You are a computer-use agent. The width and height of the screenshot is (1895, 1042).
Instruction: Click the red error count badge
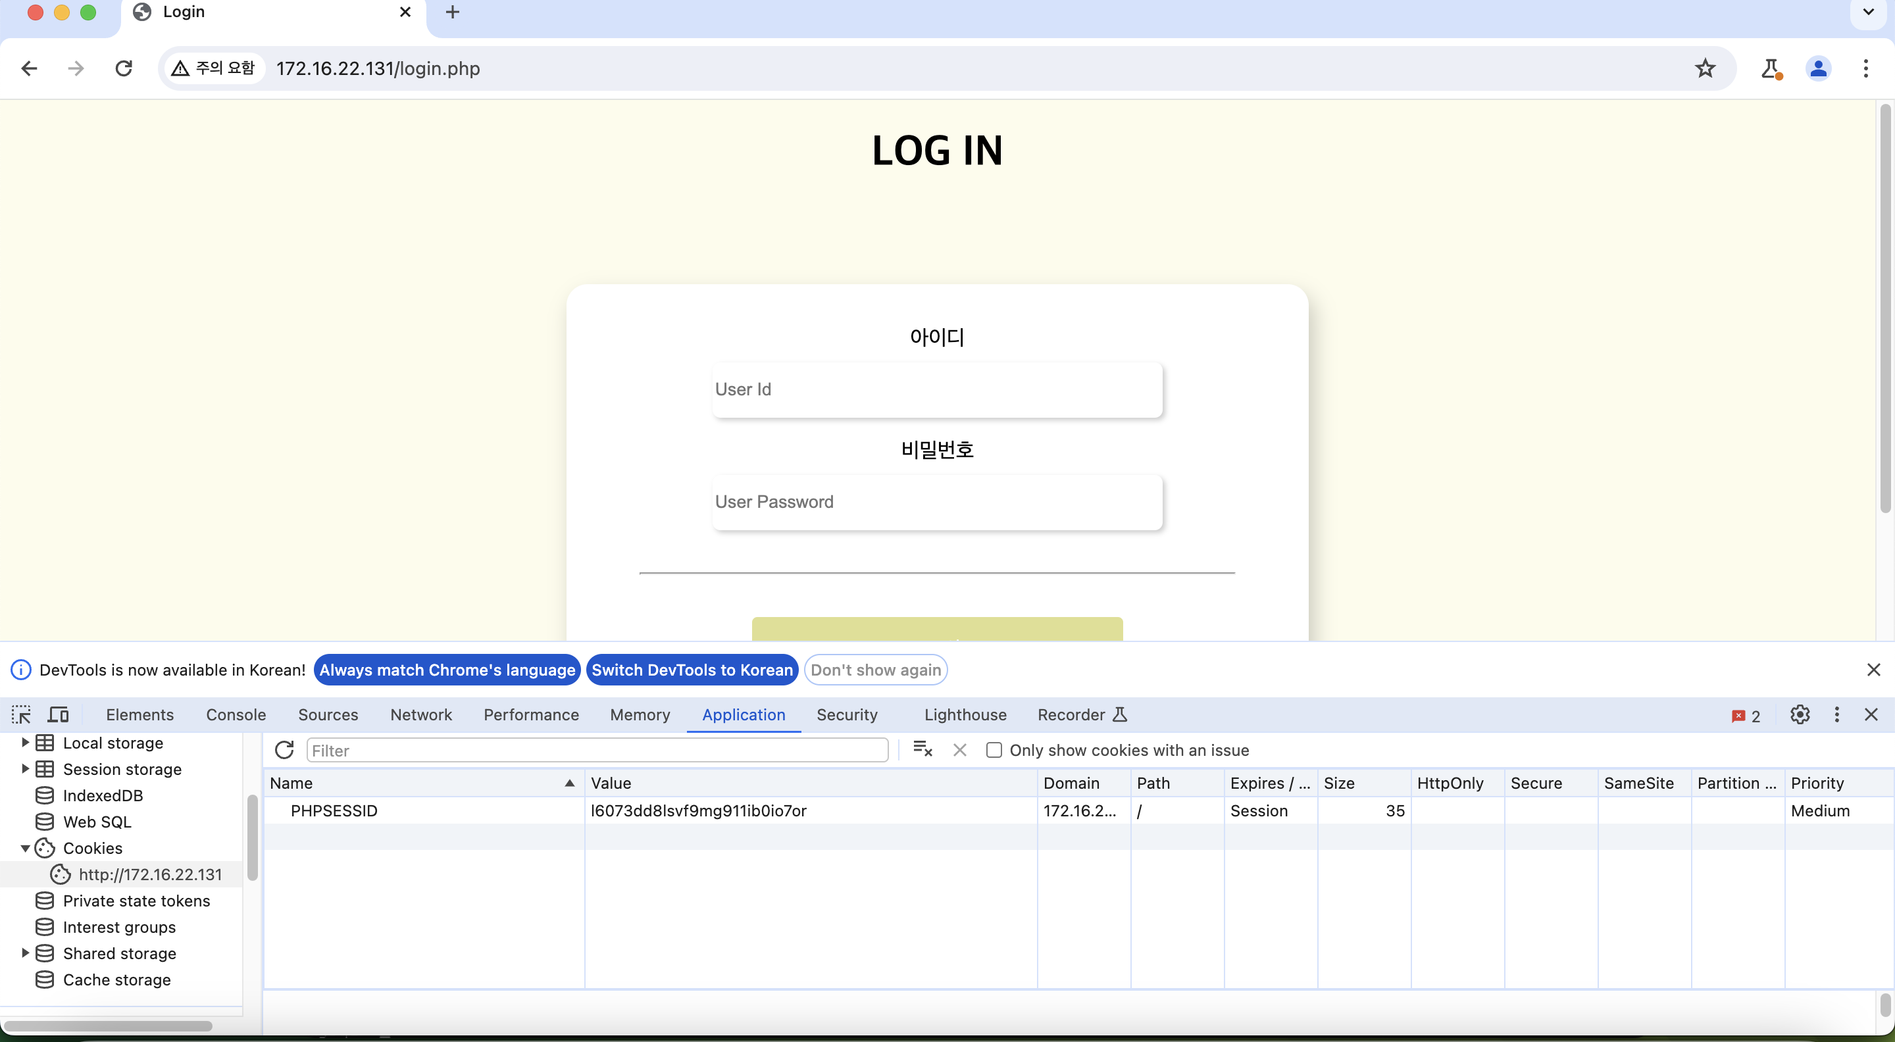1746,716
